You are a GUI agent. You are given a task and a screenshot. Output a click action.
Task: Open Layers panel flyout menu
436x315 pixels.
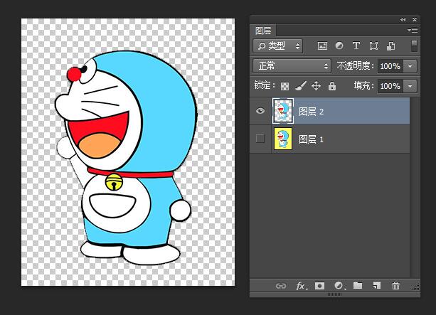(x=413, y=30)
